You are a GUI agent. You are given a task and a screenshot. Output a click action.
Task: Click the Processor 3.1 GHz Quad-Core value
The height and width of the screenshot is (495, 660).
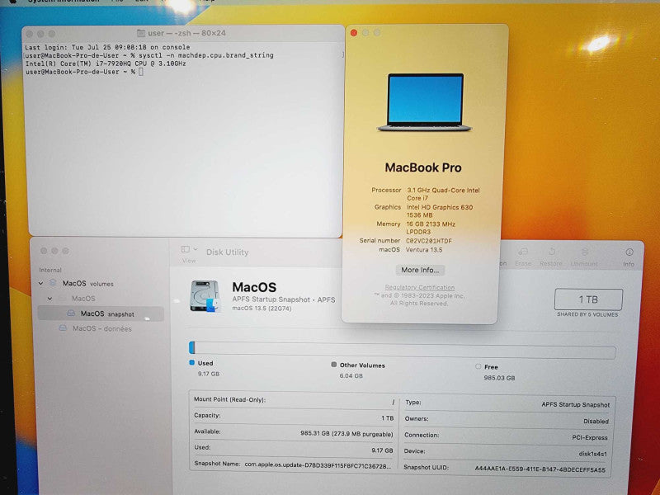pos(443,194)
